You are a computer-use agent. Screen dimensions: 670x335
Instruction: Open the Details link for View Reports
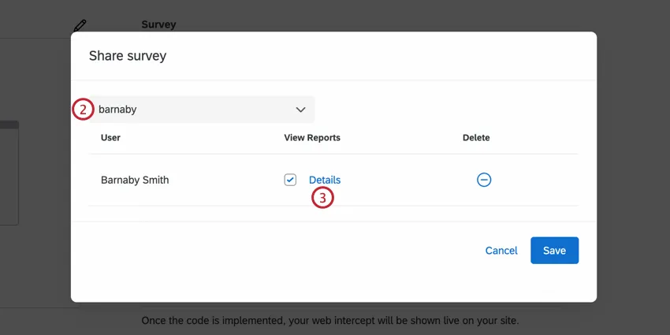[325, 180]
